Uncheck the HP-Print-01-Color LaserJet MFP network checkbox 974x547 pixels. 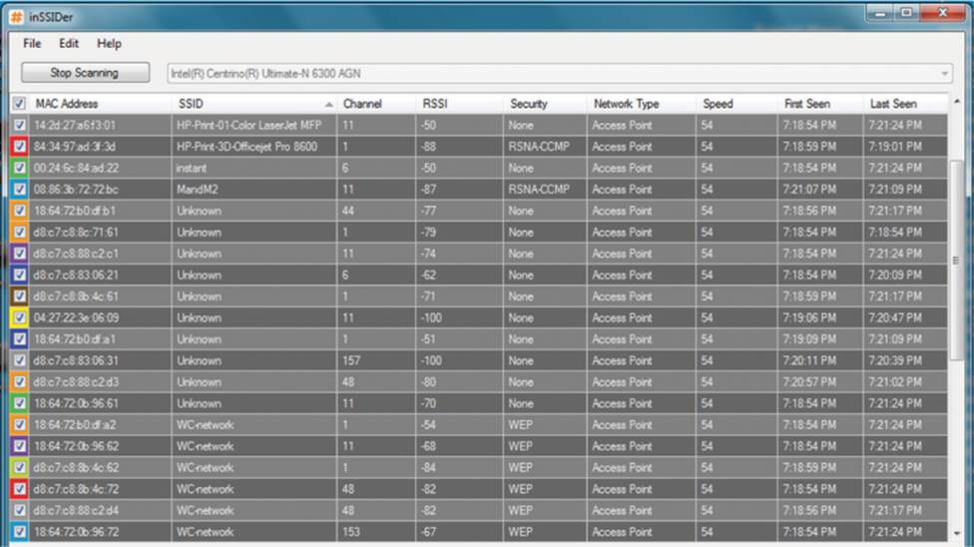click(20, 126)
